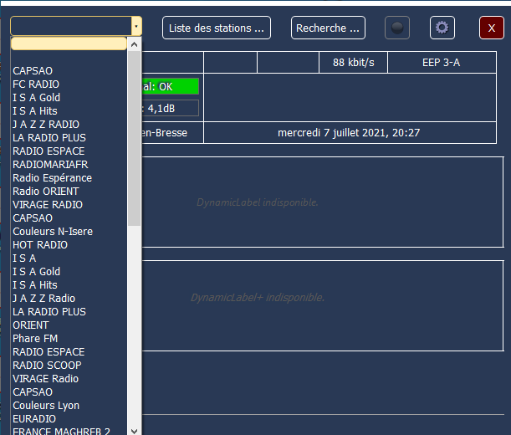Click the 88 kbit/s bitrate cell

tap(353, 62)
